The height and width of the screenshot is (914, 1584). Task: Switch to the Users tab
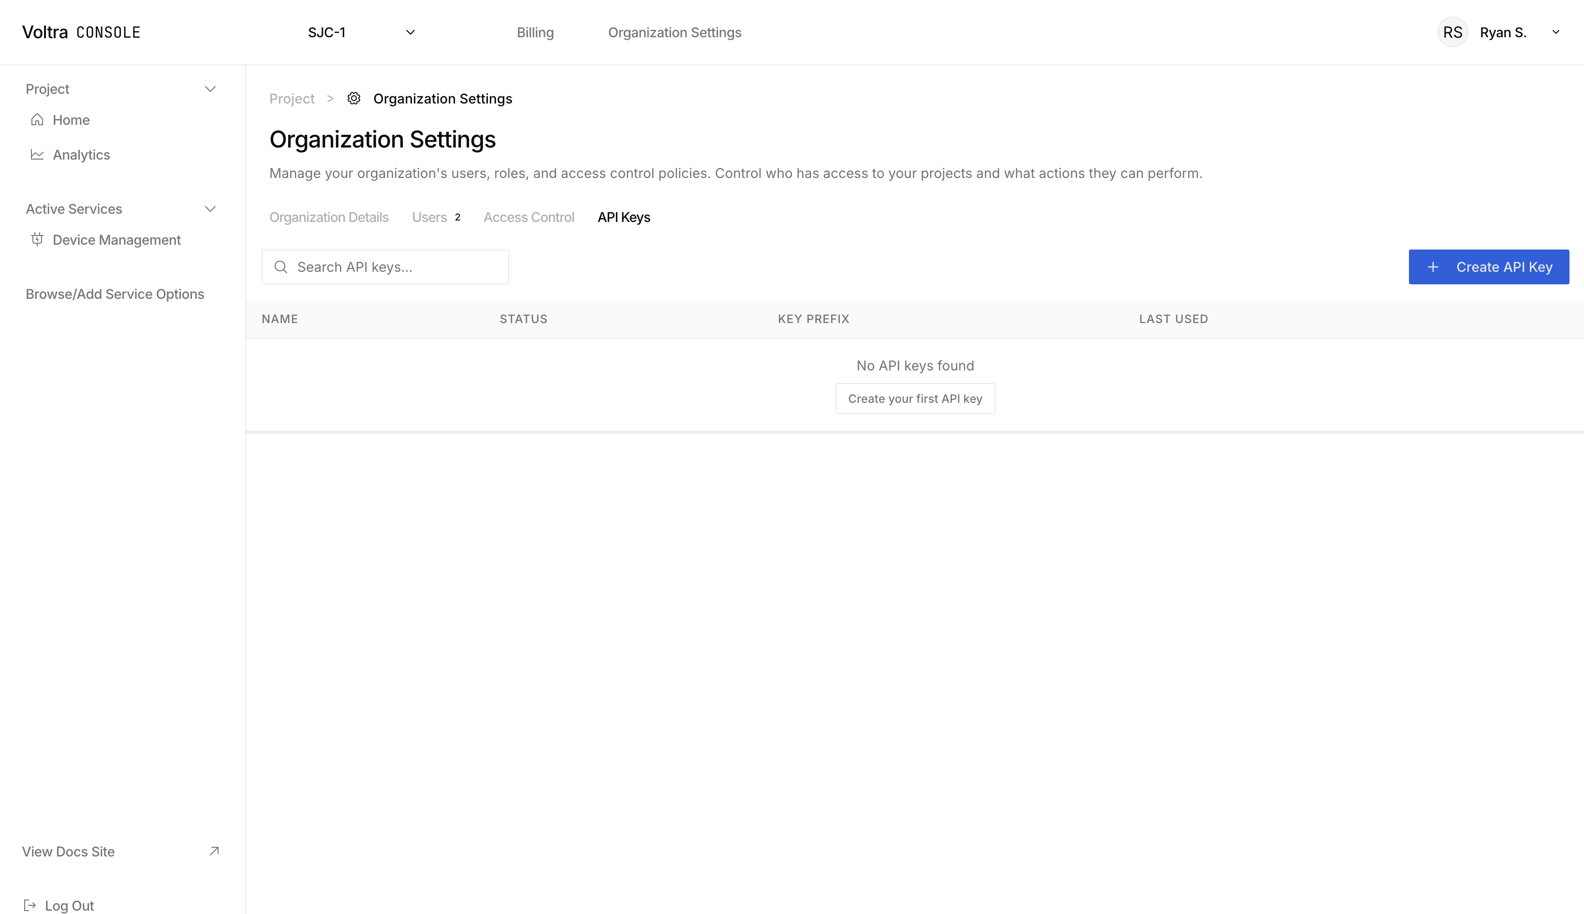click(429, 217)
